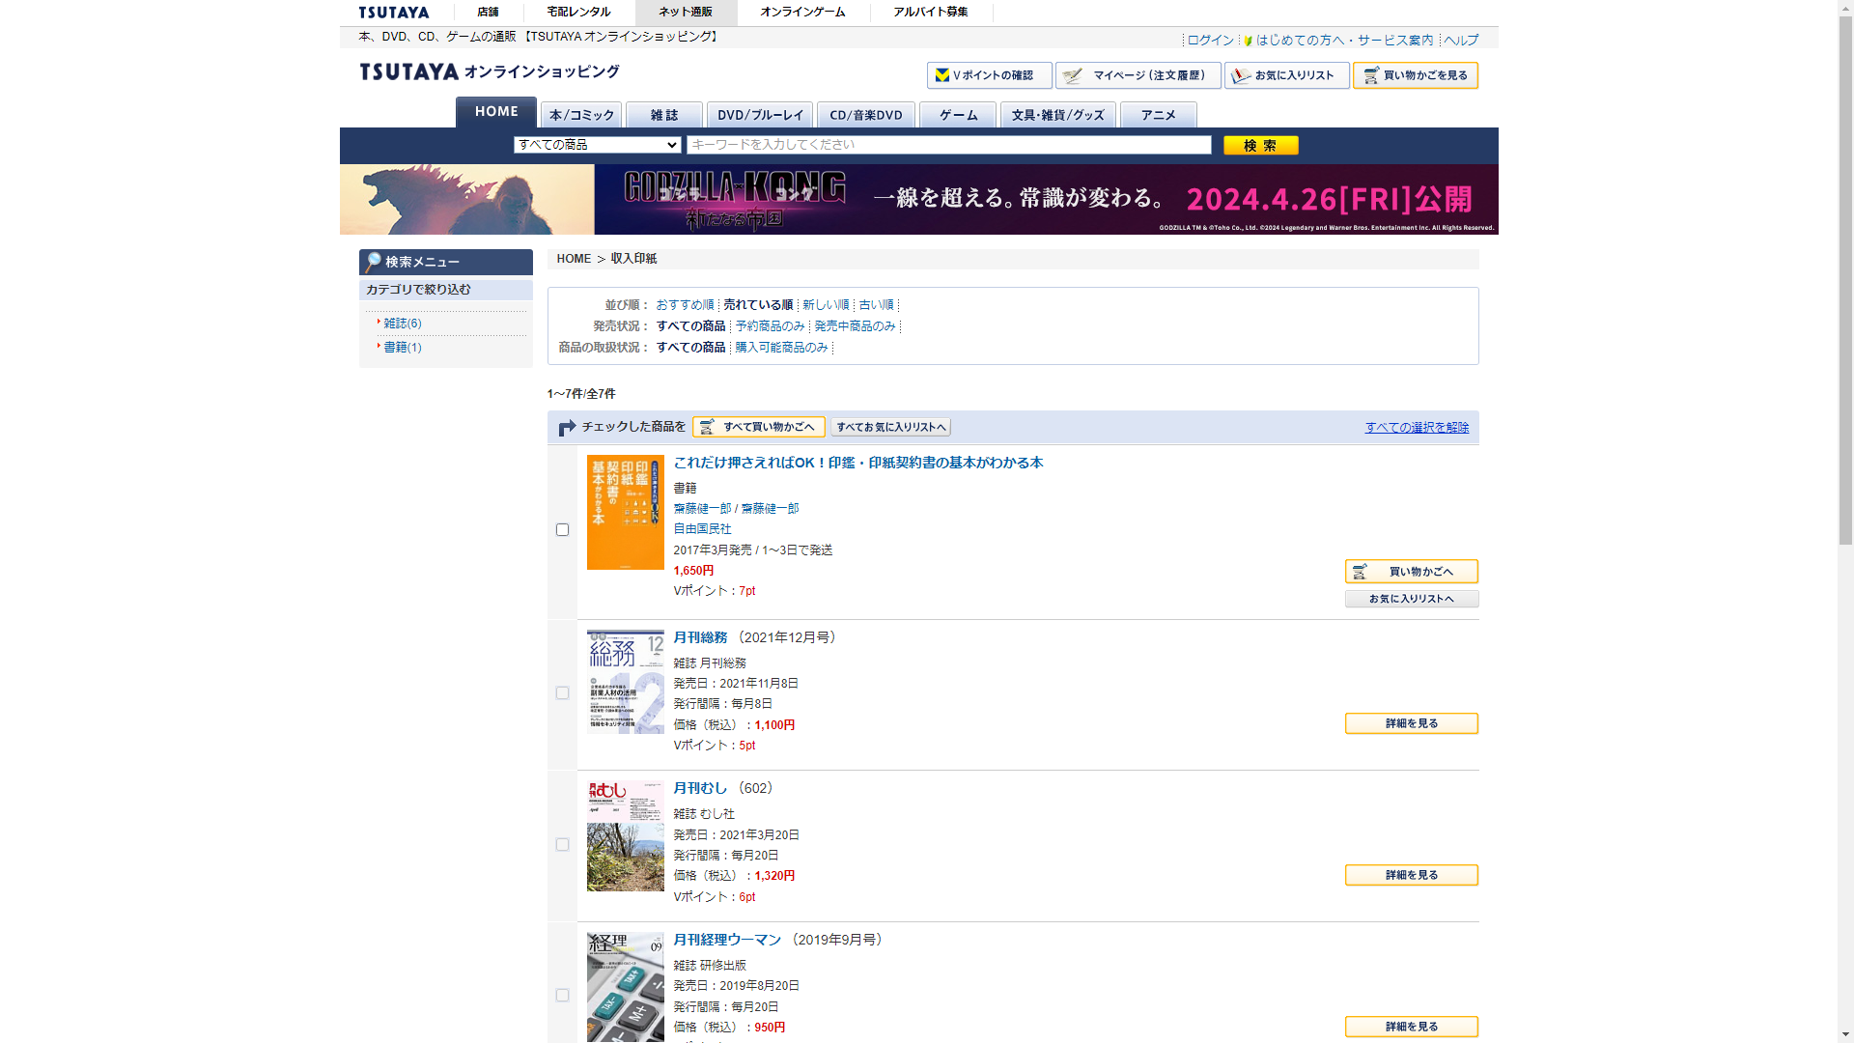1854x1043 pixels.
Task: Open the orange 印鑑・印紙契約書 book cover
Action: click(626, 513)
